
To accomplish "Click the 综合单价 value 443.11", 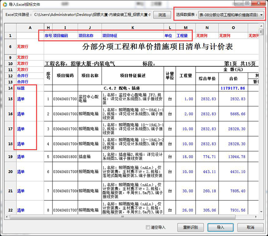I will 209,172.
